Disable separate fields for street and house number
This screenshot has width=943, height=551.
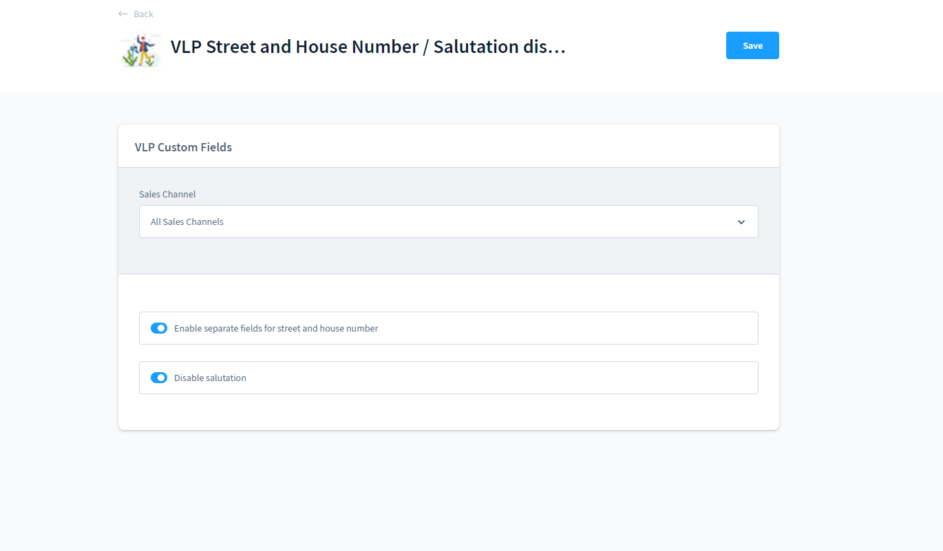click(159, 328)
